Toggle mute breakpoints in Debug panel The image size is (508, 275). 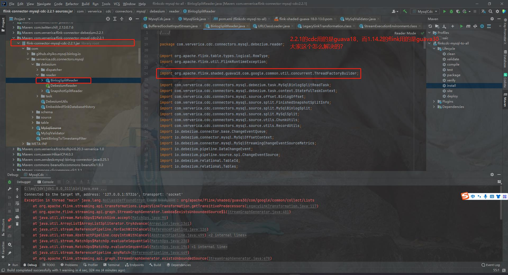tap(10, 227)
